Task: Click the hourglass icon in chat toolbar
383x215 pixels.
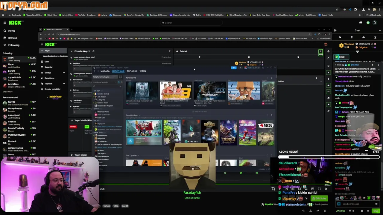Action: (x=375, y=37)
